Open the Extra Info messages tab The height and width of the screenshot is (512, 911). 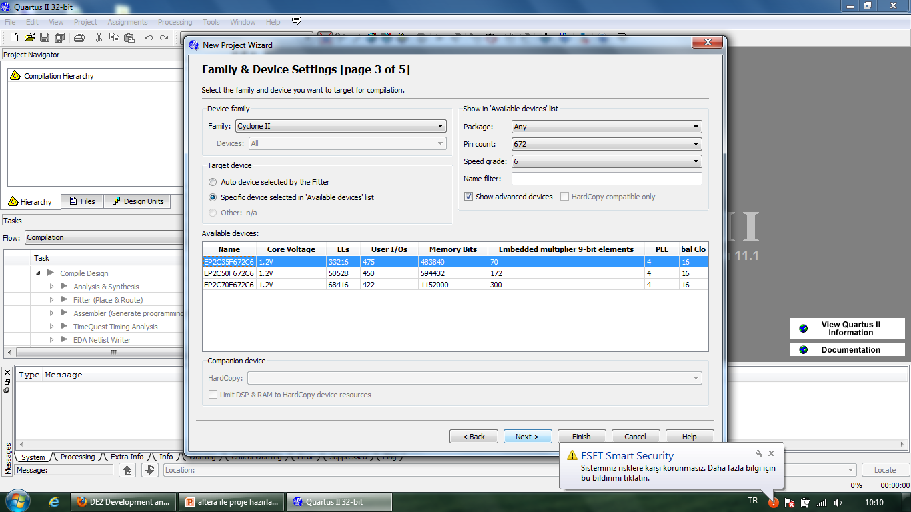tap(127, 457)
